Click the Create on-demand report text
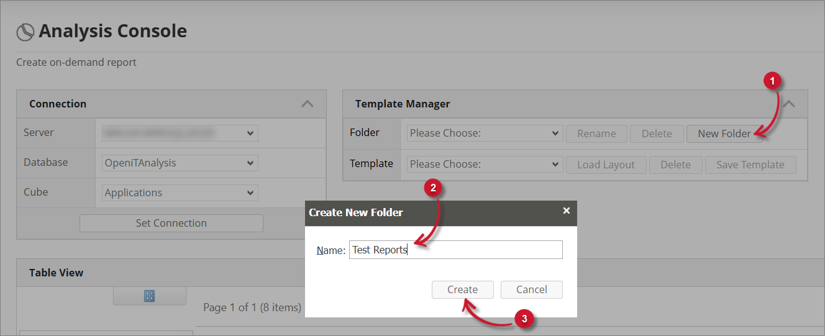Image resolution: width=825 pixels, height=336 pixels. pyautogui.click(x=76, y=62)
